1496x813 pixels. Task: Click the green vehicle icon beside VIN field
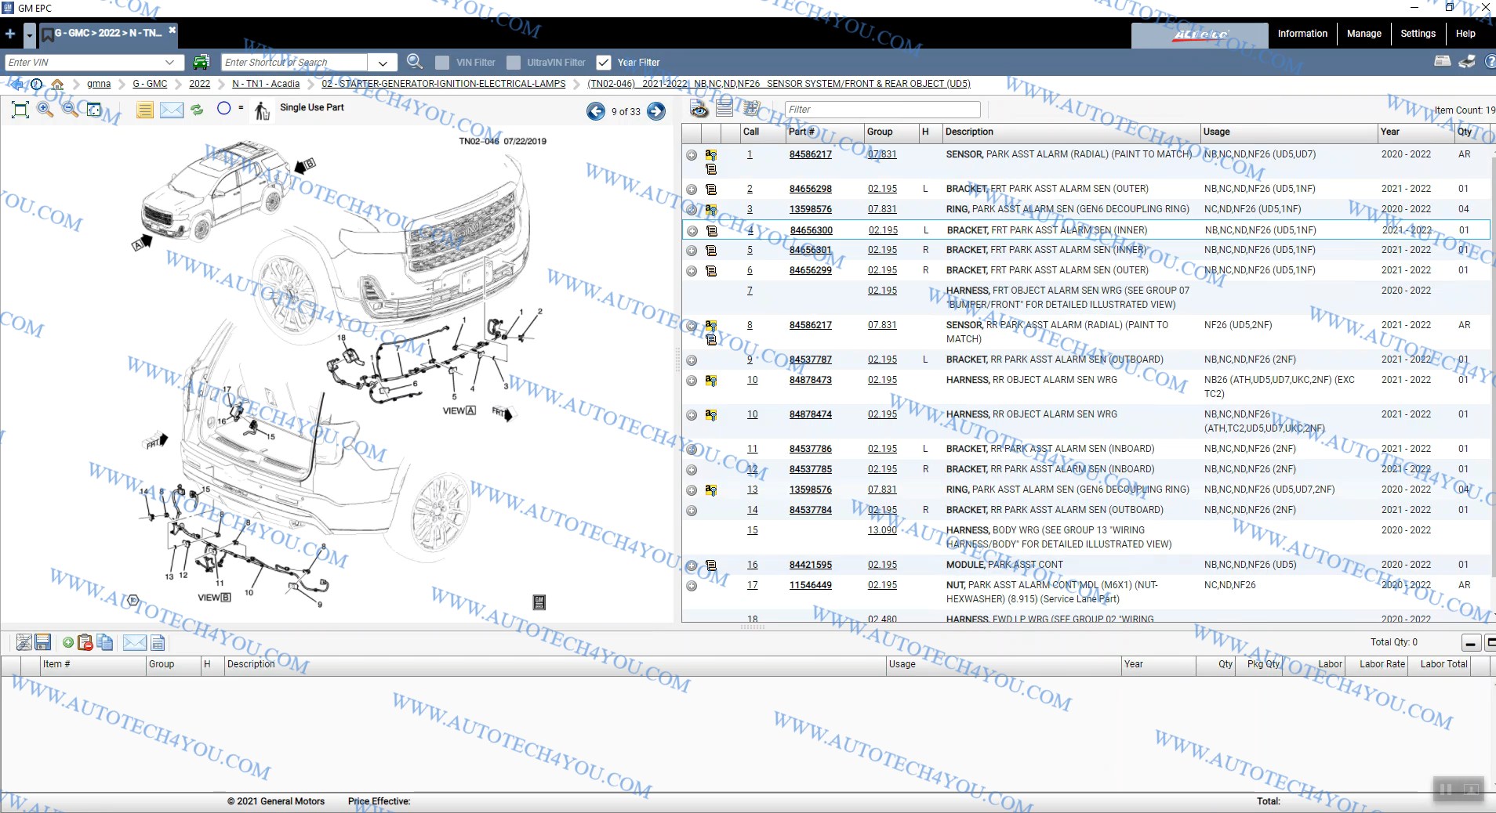click(x=202, y=62)
